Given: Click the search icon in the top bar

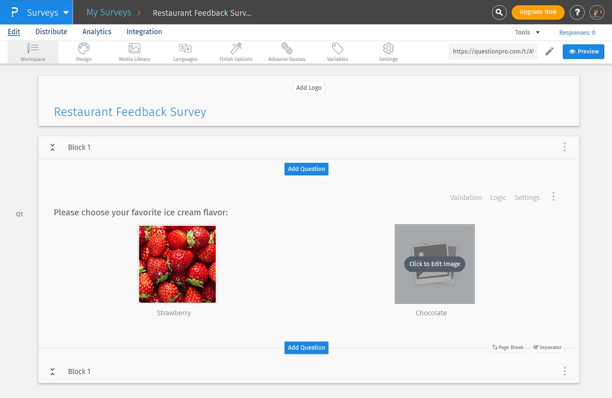Looking at the screenshot, I should (499, 12).
